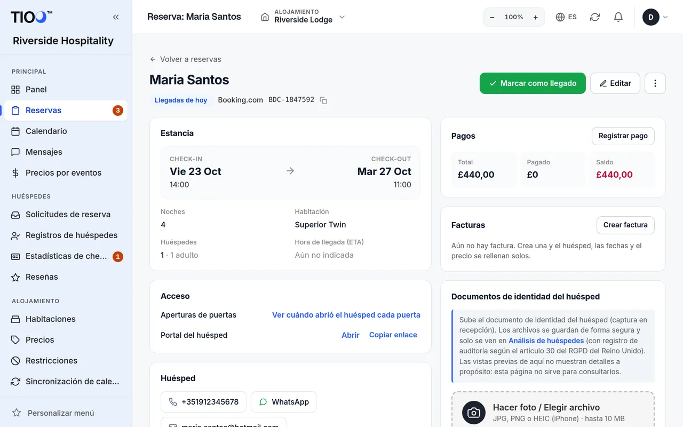Image resolution: width=683 pixels, height=427 pixels.
Task: Select Precios por eventos menu item
Action: tap(66, 173)
